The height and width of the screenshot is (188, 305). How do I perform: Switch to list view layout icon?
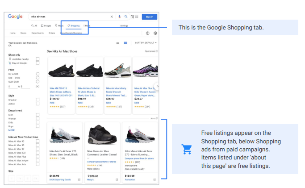(x=118, y=43)
